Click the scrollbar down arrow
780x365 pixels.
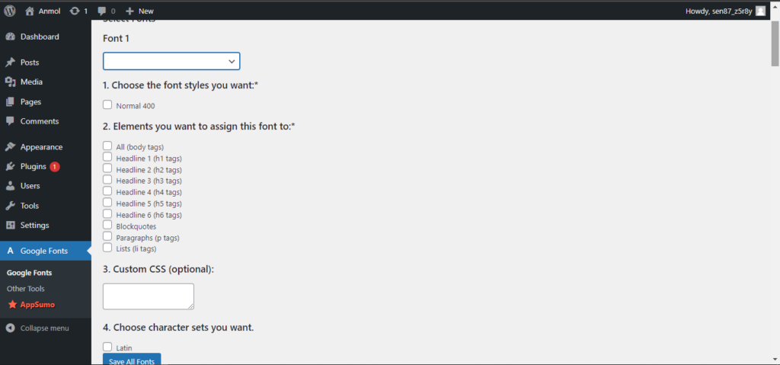tap(775, 360)
